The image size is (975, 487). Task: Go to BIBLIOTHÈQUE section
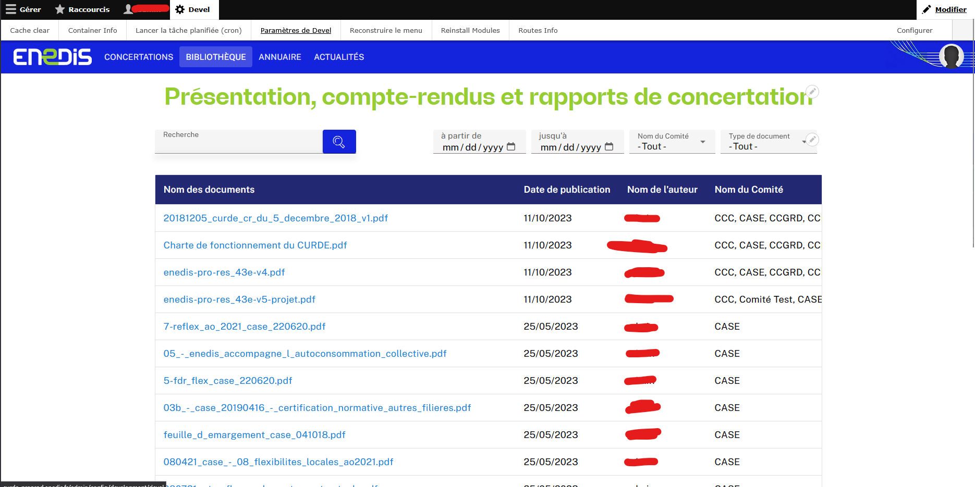(216, 57)
